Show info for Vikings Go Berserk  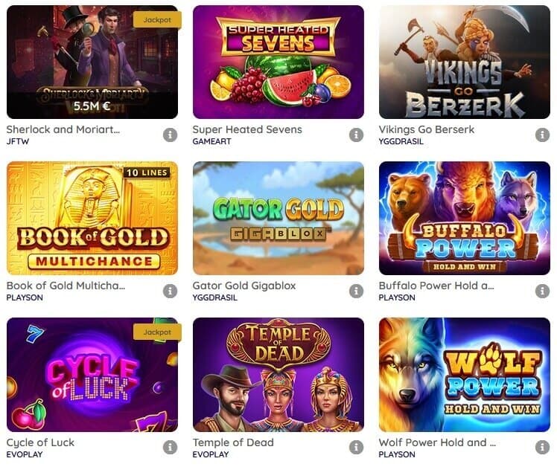pyautogui.click(x=542, y=135)
